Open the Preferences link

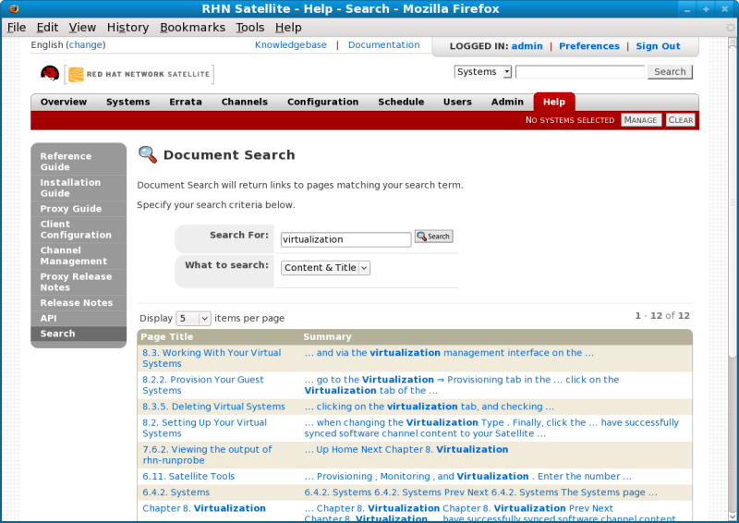click(588, 46)
